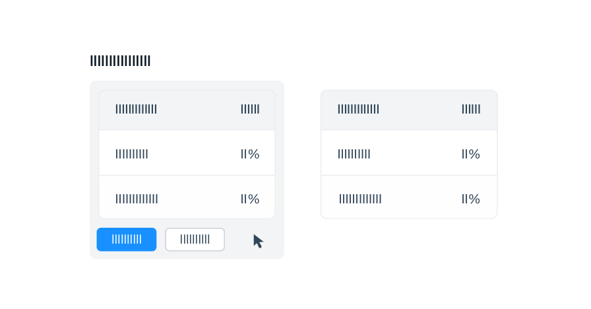Image resolution: width=591 pixels, height=309 pixels.
Task: Click first row percent value in right table
Action: [471, 154]
